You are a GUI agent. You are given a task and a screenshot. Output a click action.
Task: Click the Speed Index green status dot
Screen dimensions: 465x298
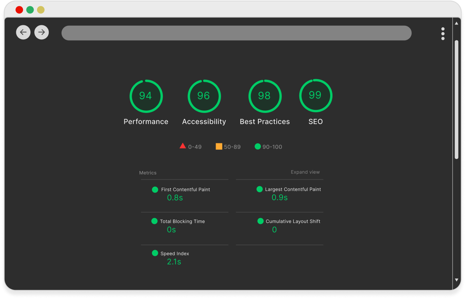click(x=155, y=253)
